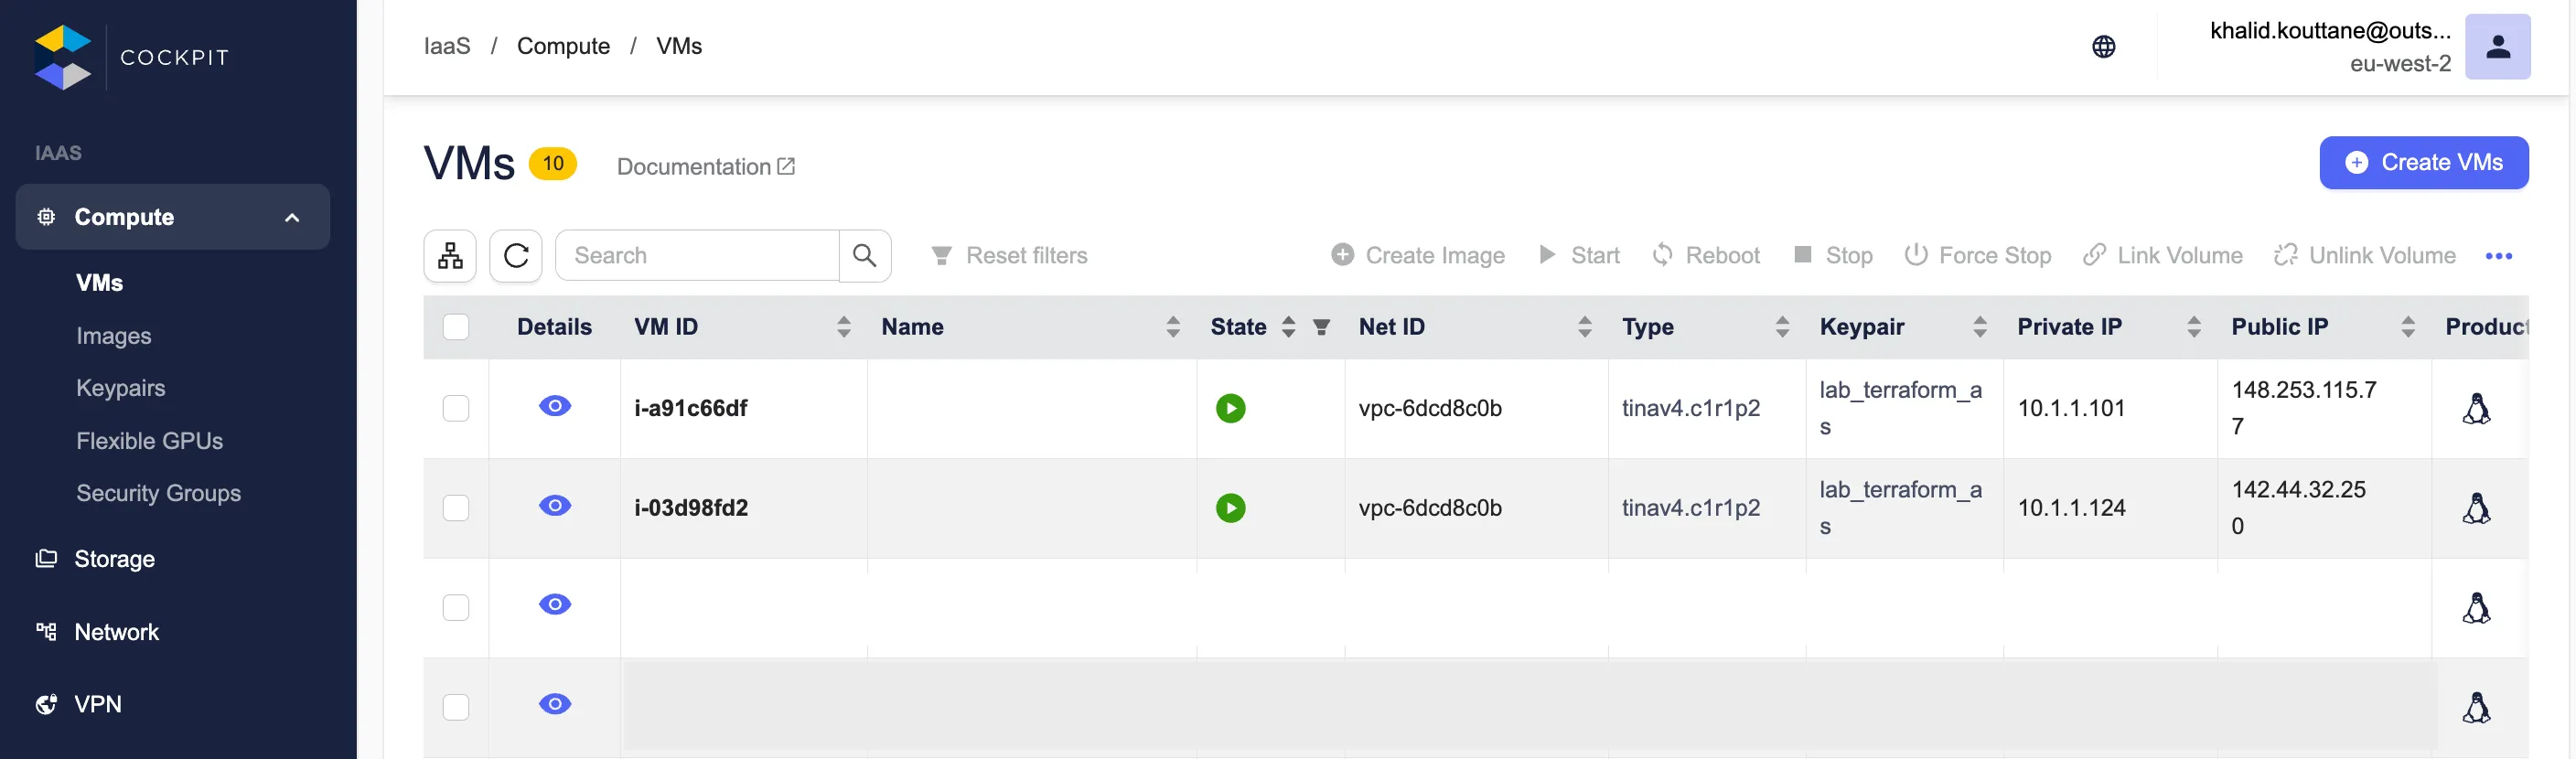Select checkbox for VM i-a91c66df

(456, 409)
